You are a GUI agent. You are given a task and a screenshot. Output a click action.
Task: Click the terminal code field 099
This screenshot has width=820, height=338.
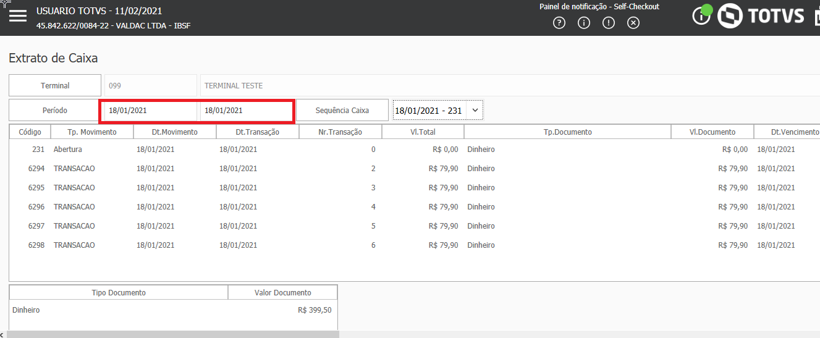click(x=150, y=85)
